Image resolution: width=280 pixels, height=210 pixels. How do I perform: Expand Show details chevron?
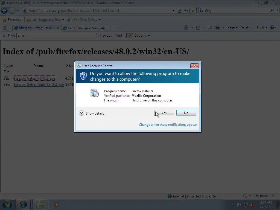tap(81, 113)
